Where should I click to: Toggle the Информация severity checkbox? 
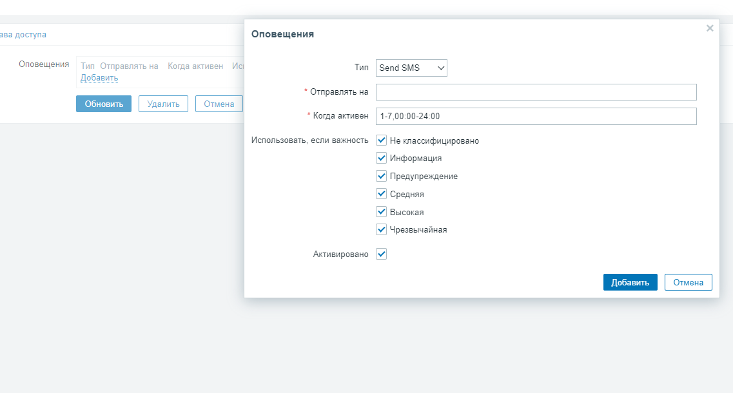coord(382,158)
